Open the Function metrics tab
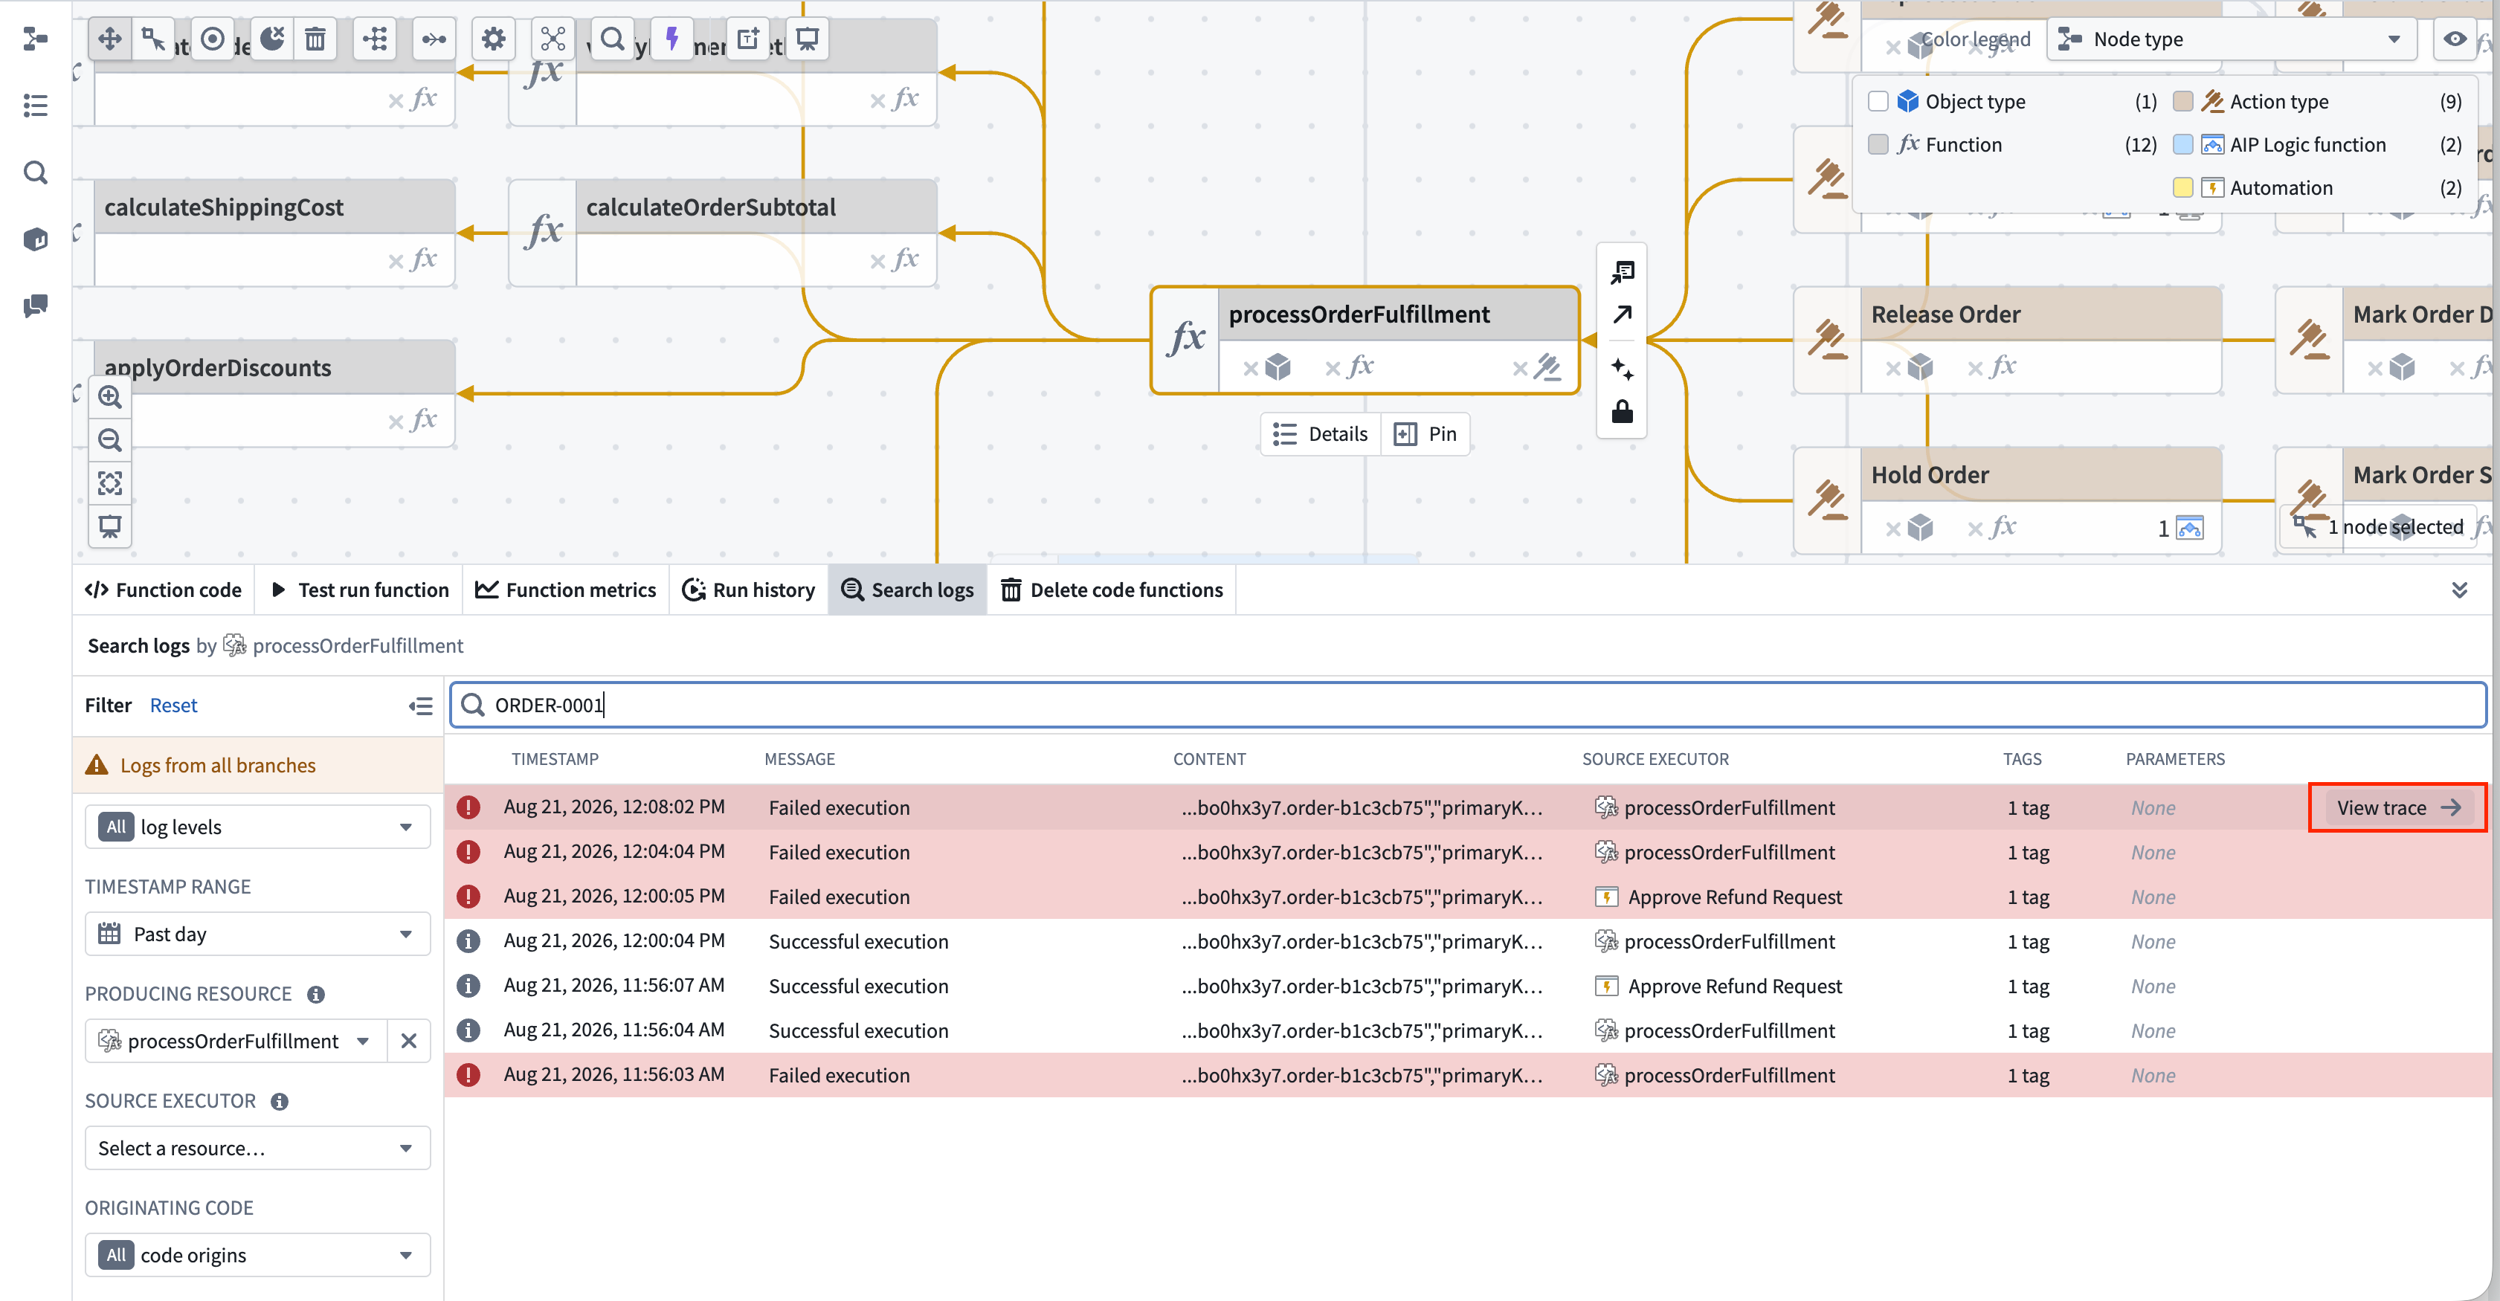The height and width of the screenshot is (1301, 2500). point(566,590)
